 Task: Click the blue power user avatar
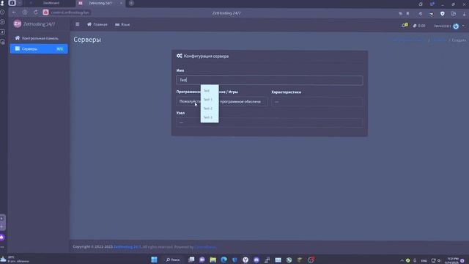pyautogui.click(x=456, y=26)
